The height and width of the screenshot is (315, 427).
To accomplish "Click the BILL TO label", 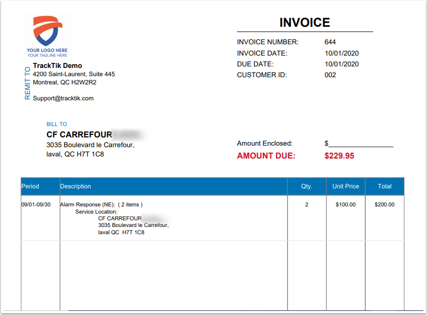I will [x=57, y=124].
